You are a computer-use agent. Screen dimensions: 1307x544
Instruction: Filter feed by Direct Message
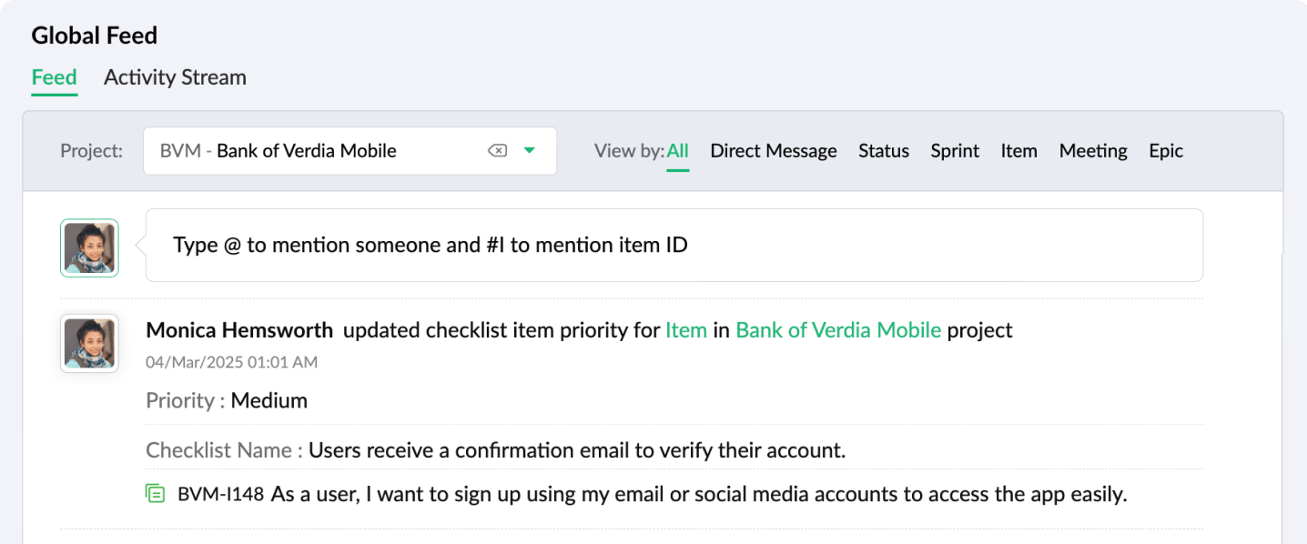click(773, 151)
